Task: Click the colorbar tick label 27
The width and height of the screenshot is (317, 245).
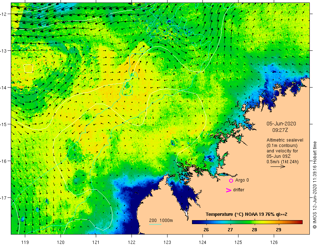Action: (x=230, y=230)
